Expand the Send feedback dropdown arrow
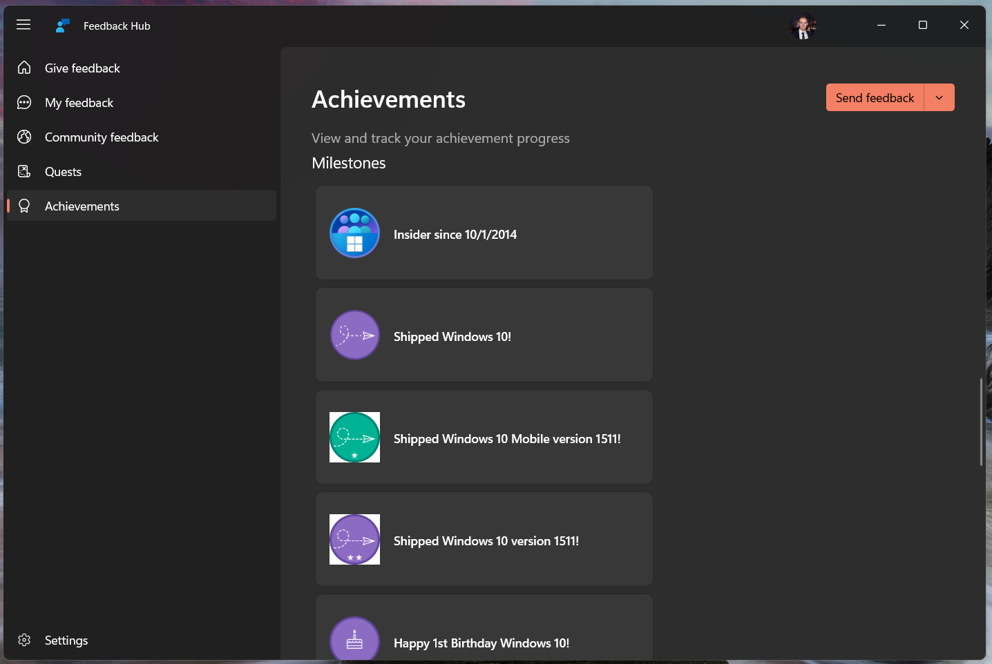This screenshot has width=992, height=664. 939,97
